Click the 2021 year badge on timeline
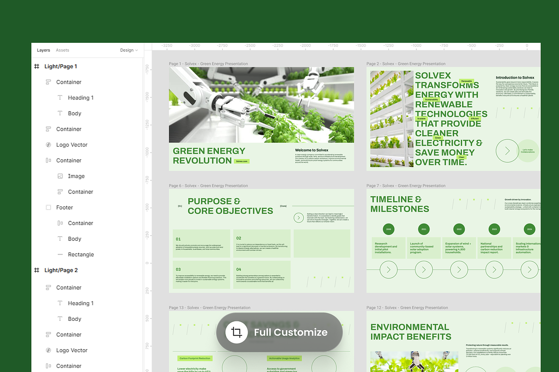 pos(424,229)
